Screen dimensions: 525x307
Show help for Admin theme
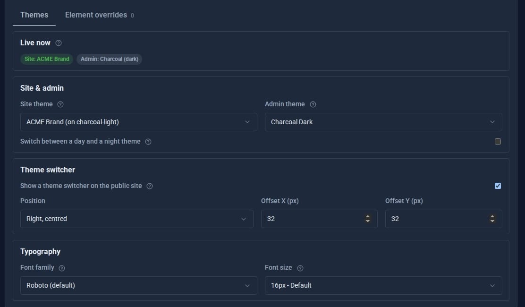point(313,104)
